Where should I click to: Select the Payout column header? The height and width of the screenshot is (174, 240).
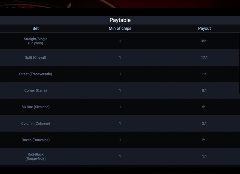coord(204,28)
